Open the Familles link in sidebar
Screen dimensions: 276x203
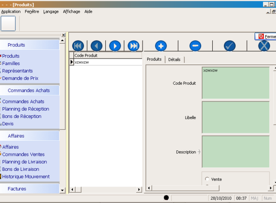pyautogui.click(x=11, y=64)
